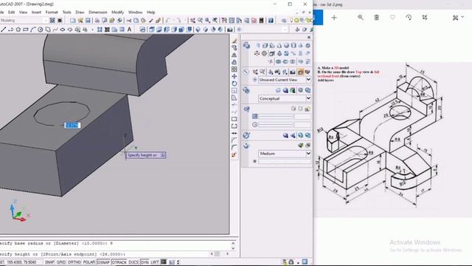Screen dimensions: 472x266
Task: Click the Cut scissors icon
Action: pos(129,21)
